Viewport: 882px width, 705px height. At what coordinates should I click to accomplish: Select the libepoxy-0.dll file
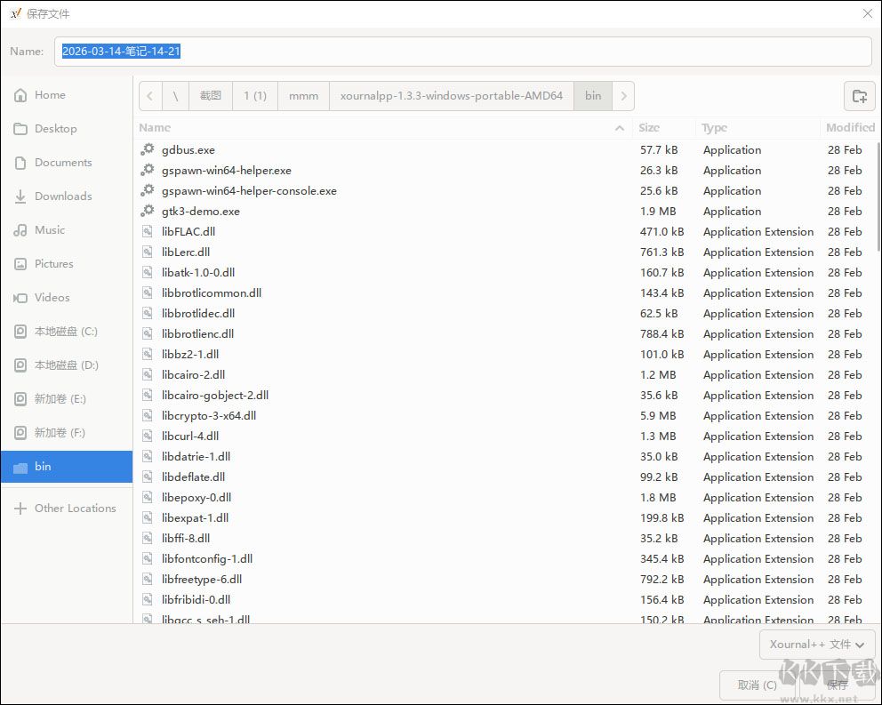505,497
